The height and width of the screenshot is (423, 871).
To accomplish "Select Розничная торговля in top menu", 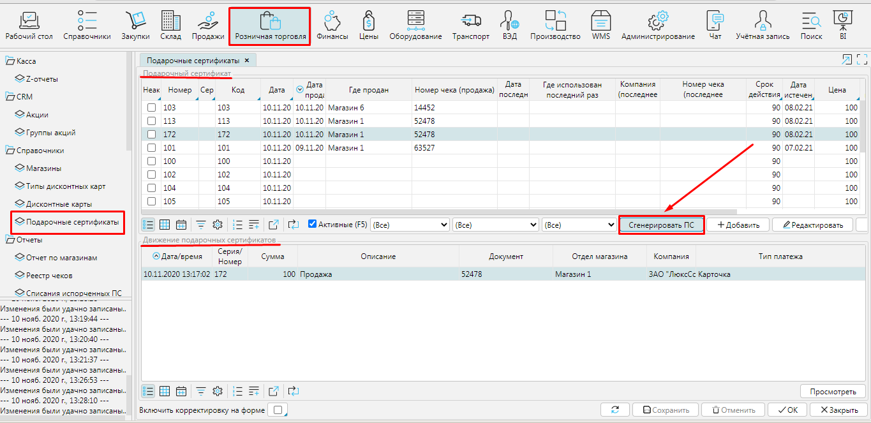I will pyautogui.click(x=270, y=26).
